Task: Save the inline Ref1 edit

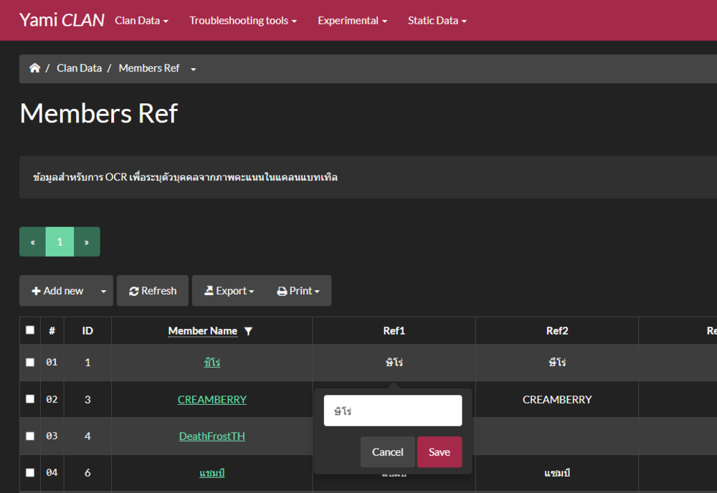Action: pyautogui.click(x=440, y=452)
